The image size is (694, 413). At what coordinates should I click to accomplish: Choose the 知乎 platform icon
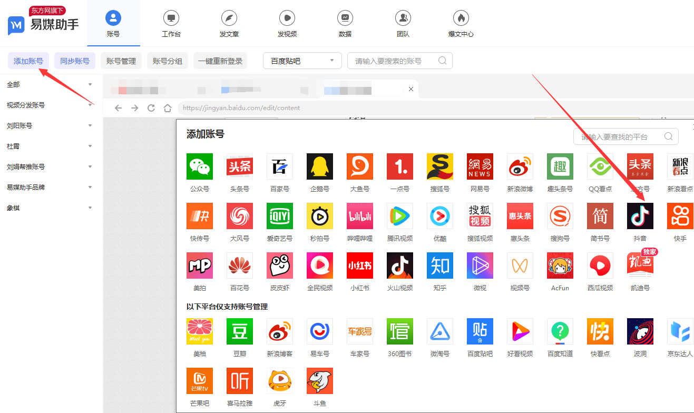click(439, 265)
